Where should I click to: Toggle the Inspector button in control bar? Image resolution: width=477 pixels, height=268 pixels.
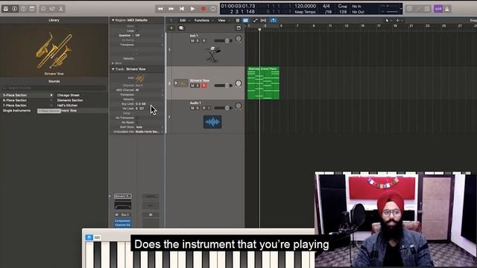tap(14, 9)
